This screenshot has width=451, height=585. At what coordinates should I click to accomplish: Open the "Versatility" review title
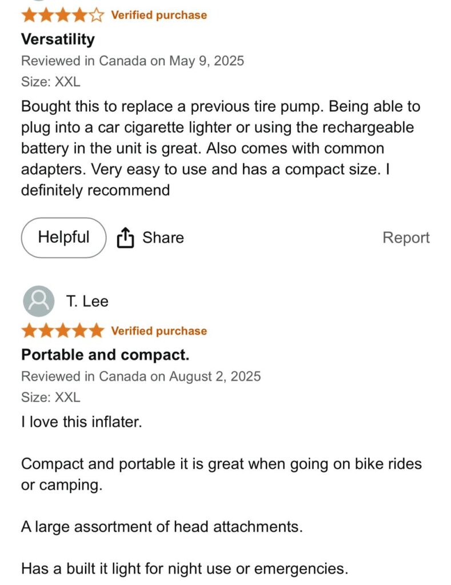point(58,39)
